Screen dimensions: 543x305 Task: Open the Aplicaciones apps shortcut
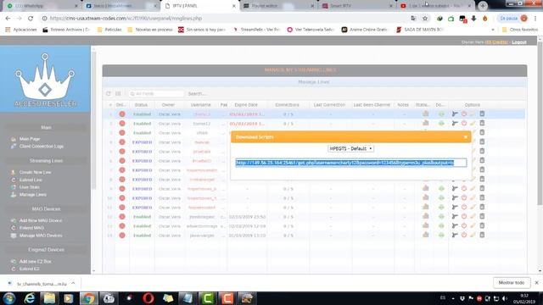21,30
